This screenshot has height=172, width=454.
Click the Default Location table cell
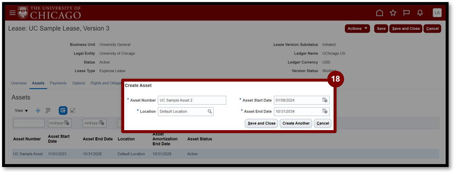tap(131, 154)
